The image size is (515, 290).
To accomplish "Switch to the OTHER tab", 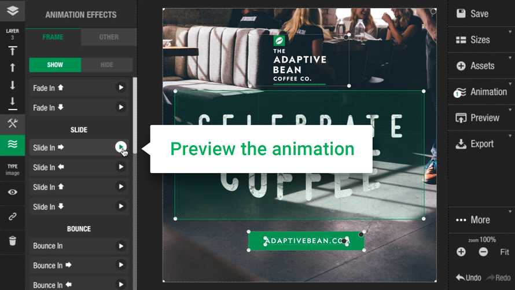I will (109, 37).
